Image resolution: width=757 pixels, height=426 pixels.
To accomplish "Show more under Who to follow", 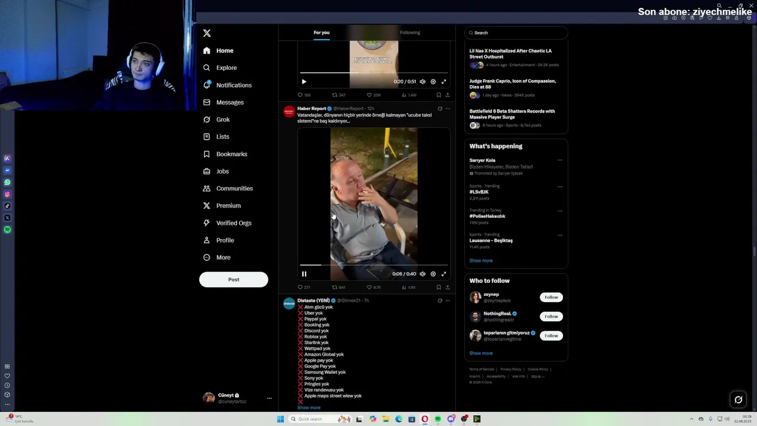I will [481, 353].
